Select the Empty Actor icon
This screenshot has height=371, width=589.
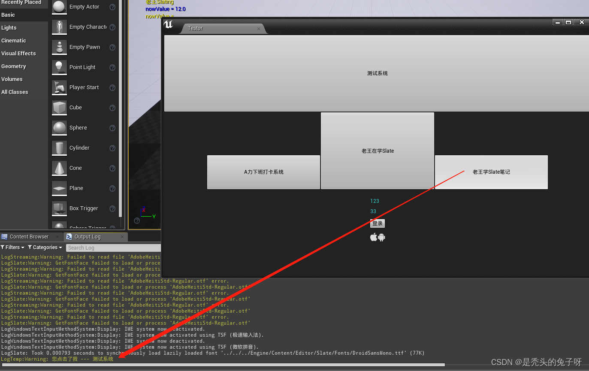[59, 7]
